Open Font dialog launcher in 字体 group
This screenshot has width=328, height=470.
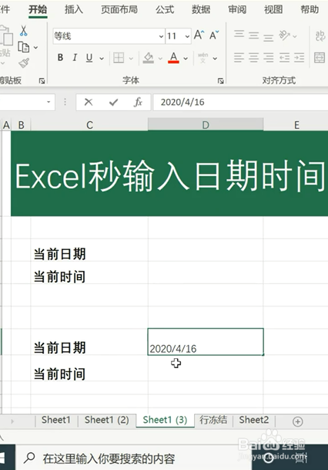click(x=220, y=80)
